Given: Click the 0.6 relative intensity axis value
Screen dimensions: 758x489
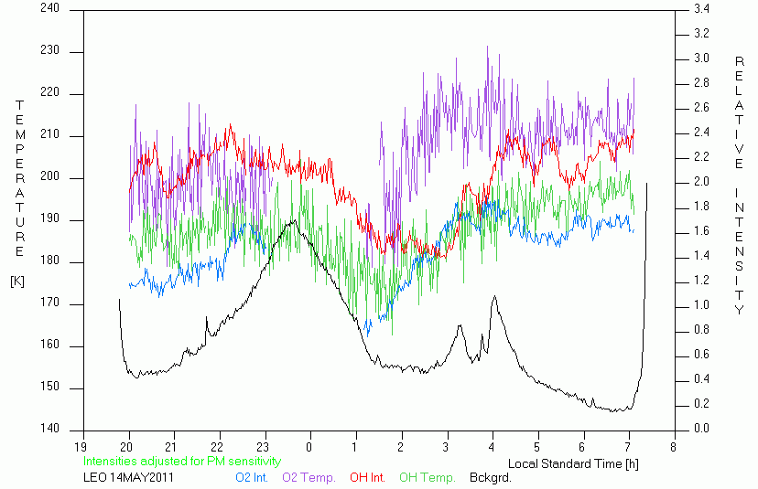Looking at the screenshot, I should click(701, 355).
